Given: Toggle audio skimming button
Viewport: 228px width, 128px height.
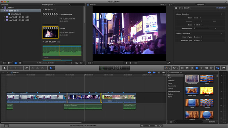Looking at the screenshot, I should coord(154,72).
